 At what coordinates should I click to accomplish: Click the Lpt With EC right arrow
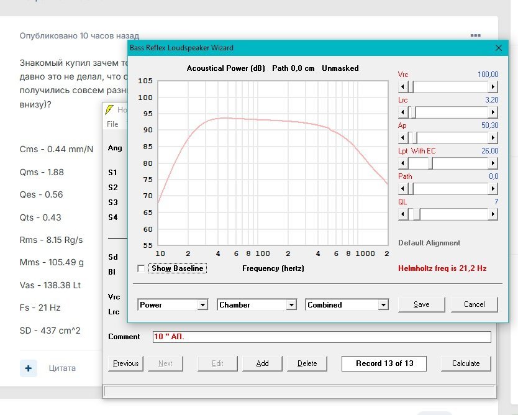click(493, 163)
